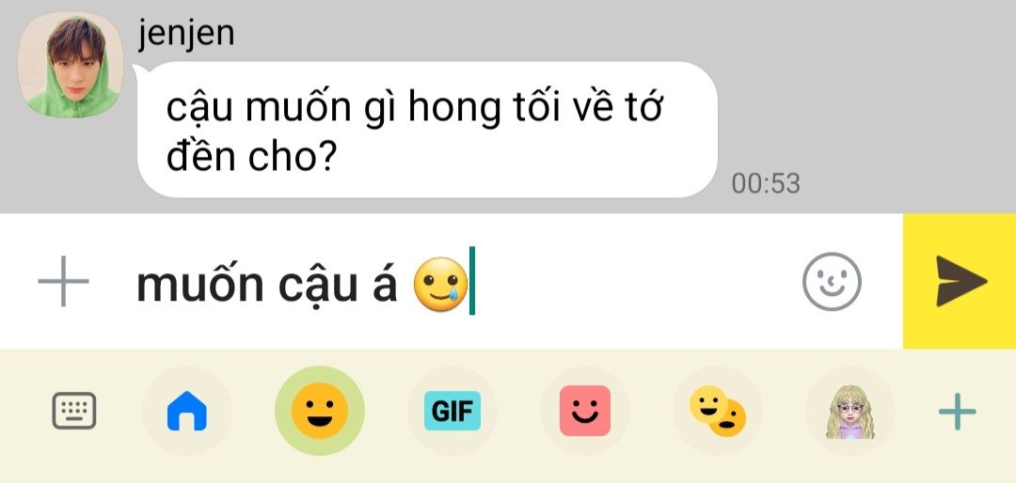Send the typed message with the arrow button

960,281
